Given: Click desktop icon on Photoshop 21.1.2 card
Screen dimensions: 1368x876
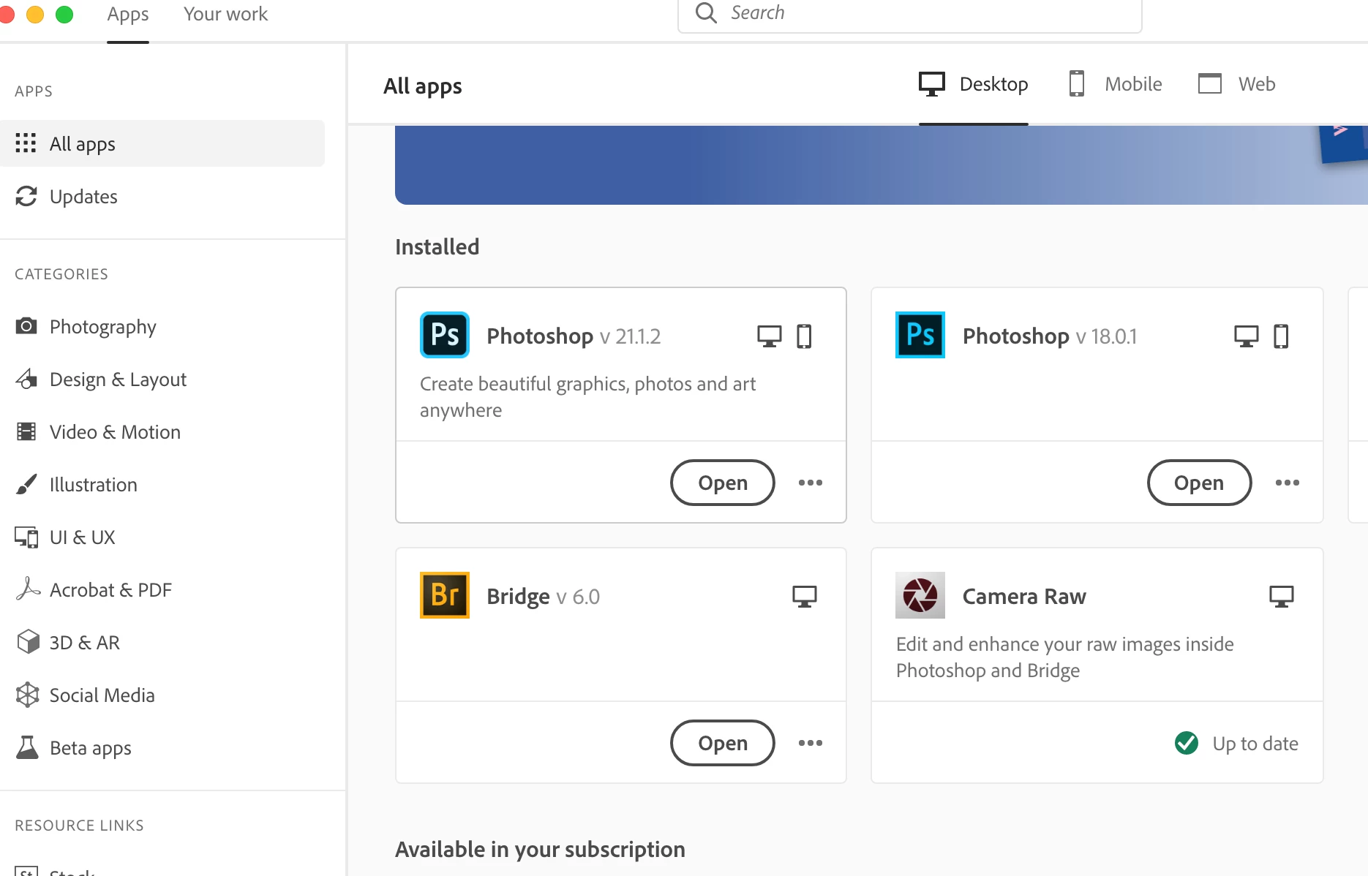Looking at the screenshot, I should [770, 336].
